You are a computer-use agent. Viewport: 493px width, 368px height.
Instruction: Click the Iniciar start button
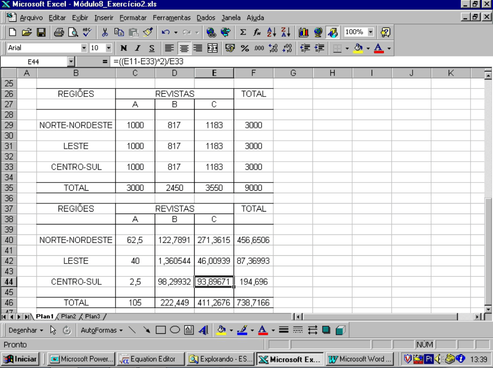[x=21, y=359]
